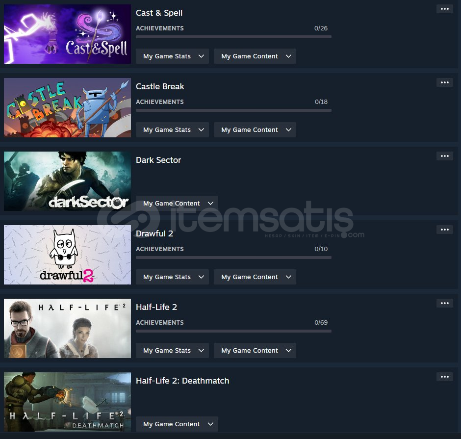Expand My Game Stats for Cast & Spell
This screenshot has width=461, height=439.
[x=172, y=56]
